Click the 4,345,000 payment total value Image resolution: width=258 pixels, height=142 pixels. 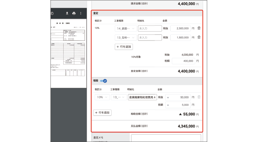pyautogui.click(x=187, y=126)
